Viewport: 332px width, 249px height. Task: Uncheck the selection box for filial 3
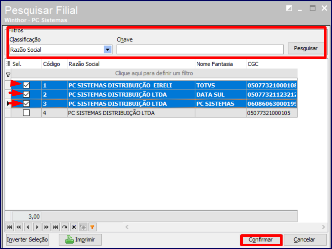pos(26,103)
